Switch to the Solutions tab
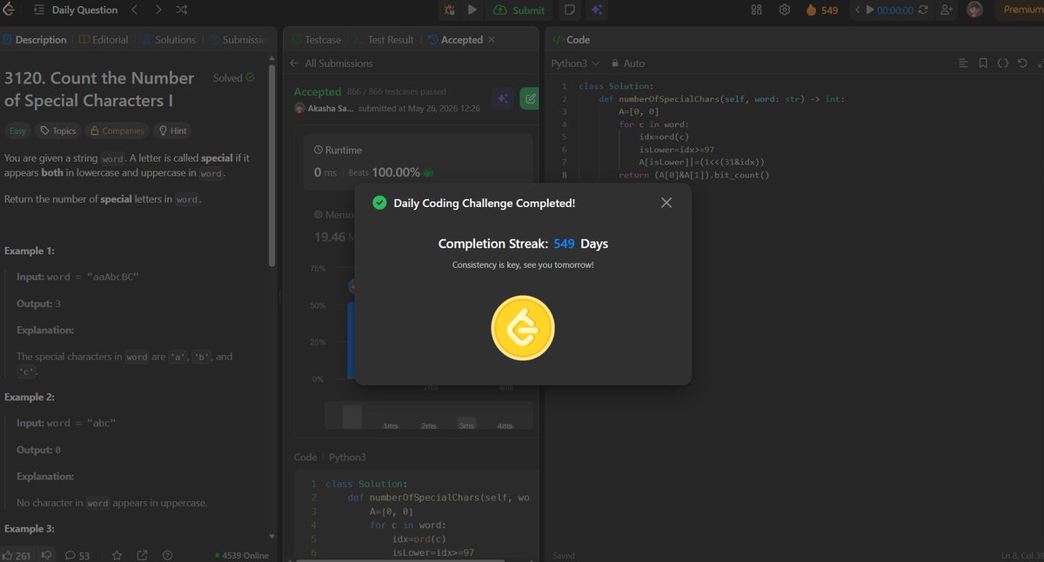This screenshot has width=1044, height=562. (169, 39)
